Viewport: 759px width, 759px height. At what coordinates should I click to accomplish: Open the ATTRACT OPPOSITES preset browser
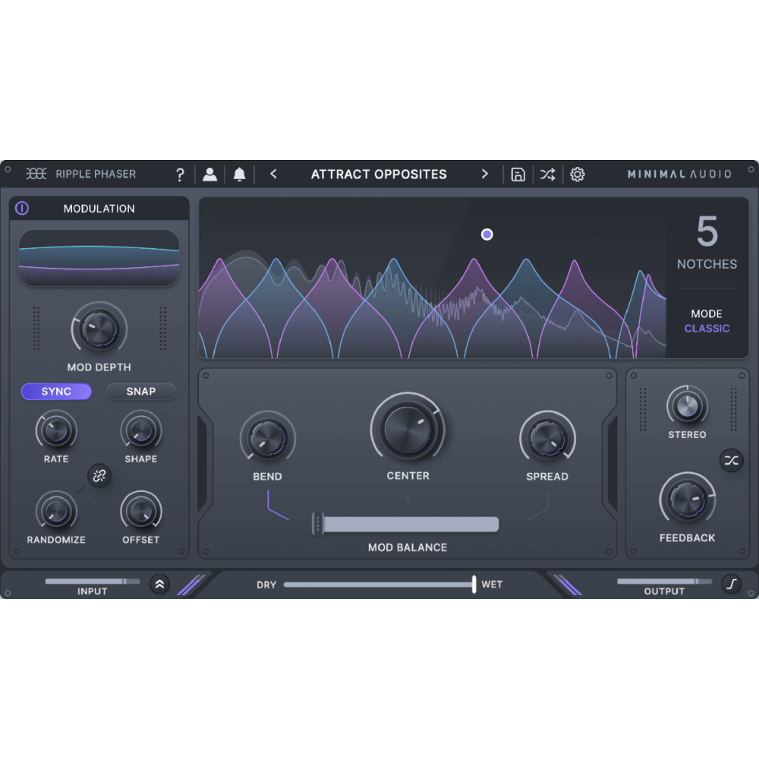point(379,174)
